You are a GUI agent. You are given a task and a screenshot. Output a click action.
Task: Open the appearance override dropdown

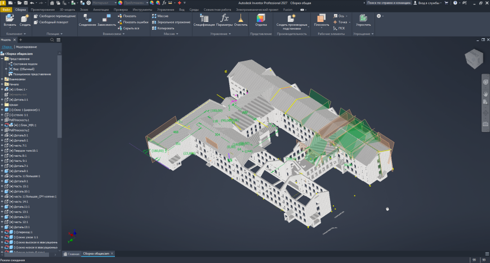[x=136, y=3]
